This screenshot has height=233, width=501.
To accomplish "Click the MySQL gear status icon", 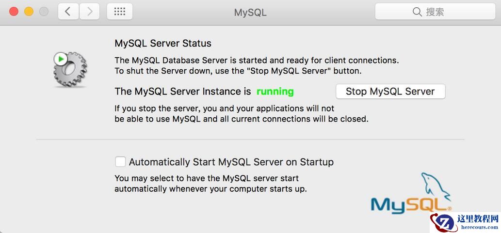I will 70,70.
